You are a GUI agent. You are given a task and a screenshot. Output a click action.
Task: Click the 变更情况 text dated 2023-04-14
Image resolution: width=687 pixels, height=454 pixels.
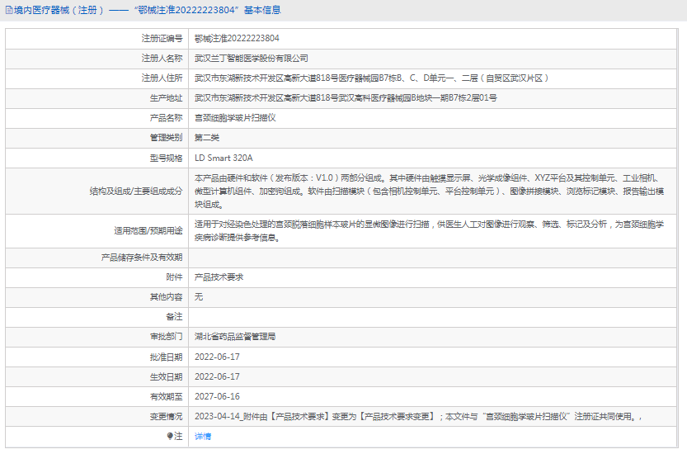point(418,417)
